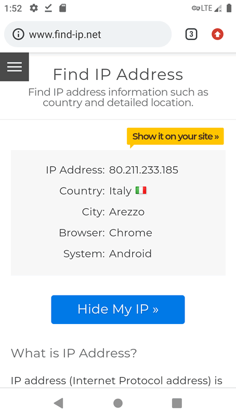Tap the What is IP Address heading
236x419 pixels.
click(x=74, y=353)
